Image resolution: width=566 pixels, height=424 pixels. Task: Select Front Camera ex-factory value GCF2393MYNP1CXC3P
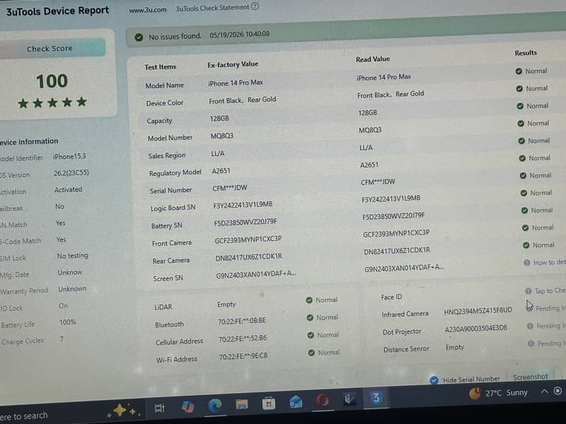point(248,240)
